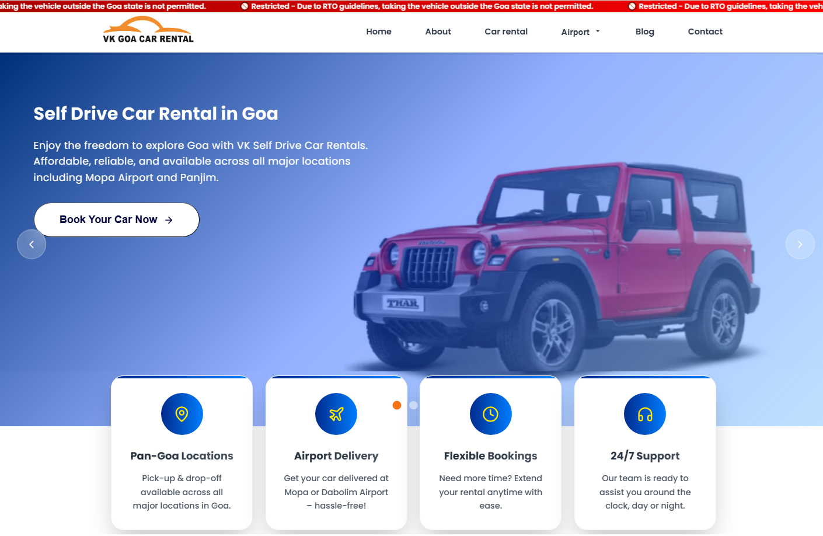This screenshot has height=536, width=823.
Task: Open the About page from navigation
Action: pyautogui.click(x=438, y=32)
